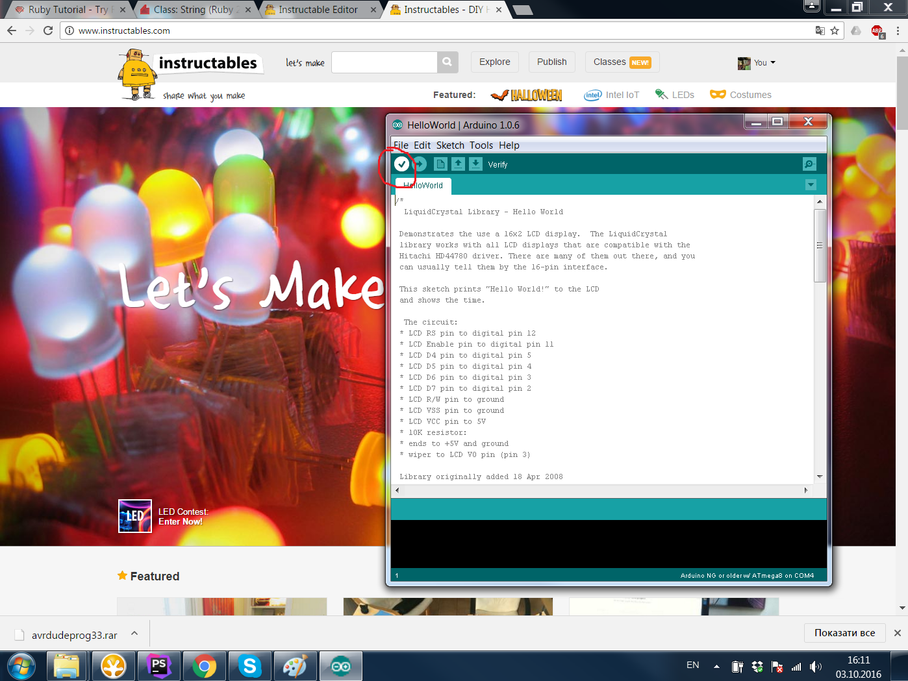Close the Instructable Editor browser tab
The image size is (908, 681).
click(373, 10)
